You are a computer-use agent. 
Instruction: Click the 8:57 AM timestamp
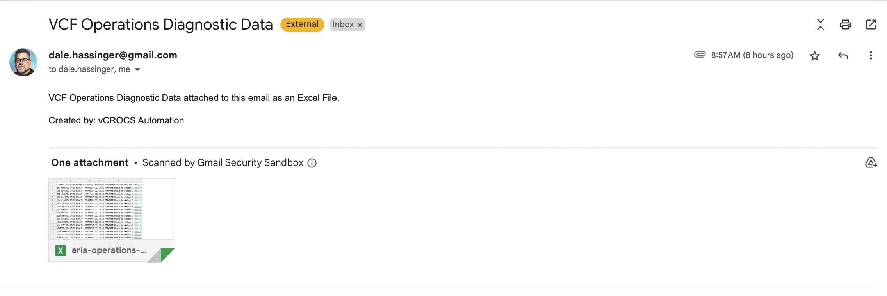coord(752,55)
